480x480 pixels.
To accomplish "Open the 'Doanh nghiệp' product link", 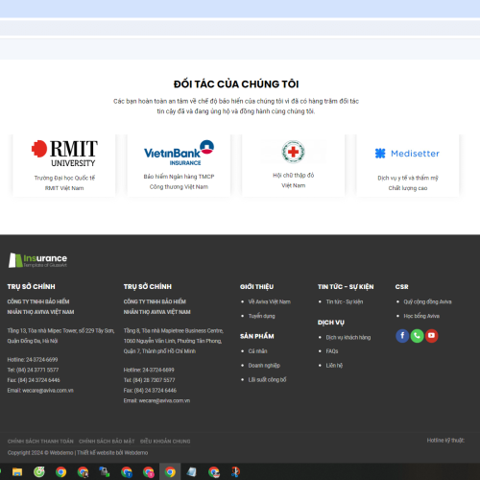I will click(264, 366).
